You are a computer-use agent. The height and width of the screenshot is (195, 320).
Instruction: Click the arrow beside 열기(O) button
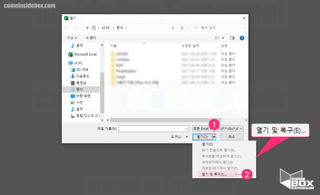coord(214,137)
